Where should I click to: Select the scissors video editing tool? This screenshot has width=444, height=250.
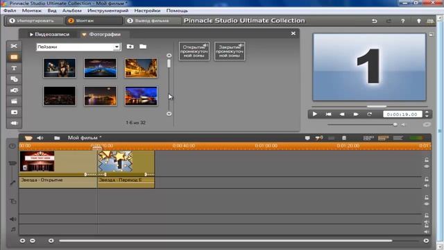[14, 47]
